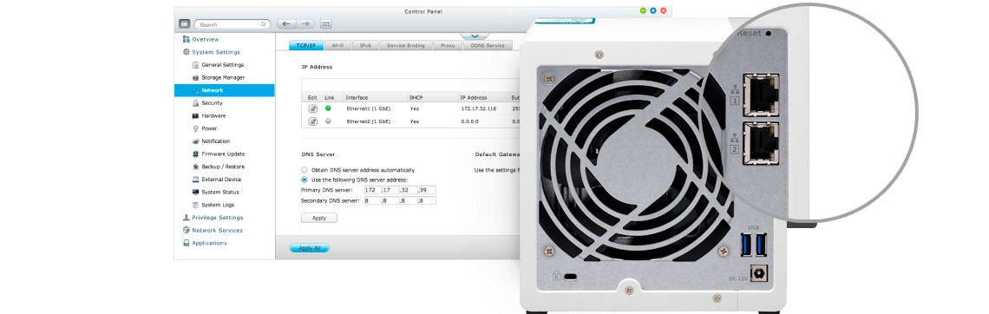Image resolution: width=989 pixels, height=314 pixels.
Task: Go forward with the right arrow button
Action: tap(305, 24)
